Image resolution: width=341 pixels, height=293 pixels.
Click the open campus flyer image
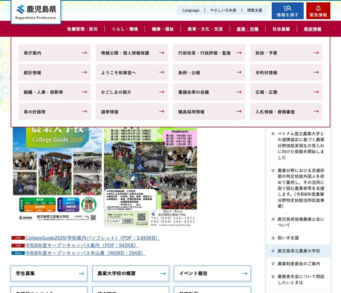click(x=150, y=177)
